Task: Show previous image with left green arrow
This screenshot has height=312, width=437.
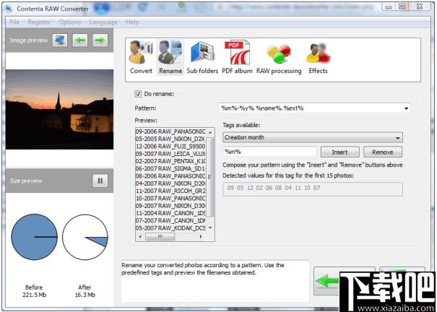Action: (80, 40)
